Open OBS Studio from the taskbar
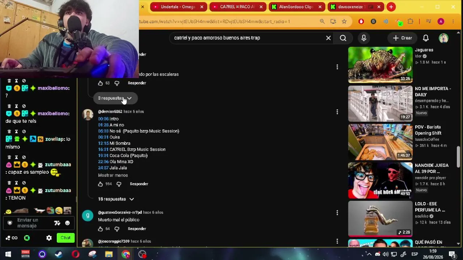Viewport: 463px width, 260px height. click(x=143, y=255)
